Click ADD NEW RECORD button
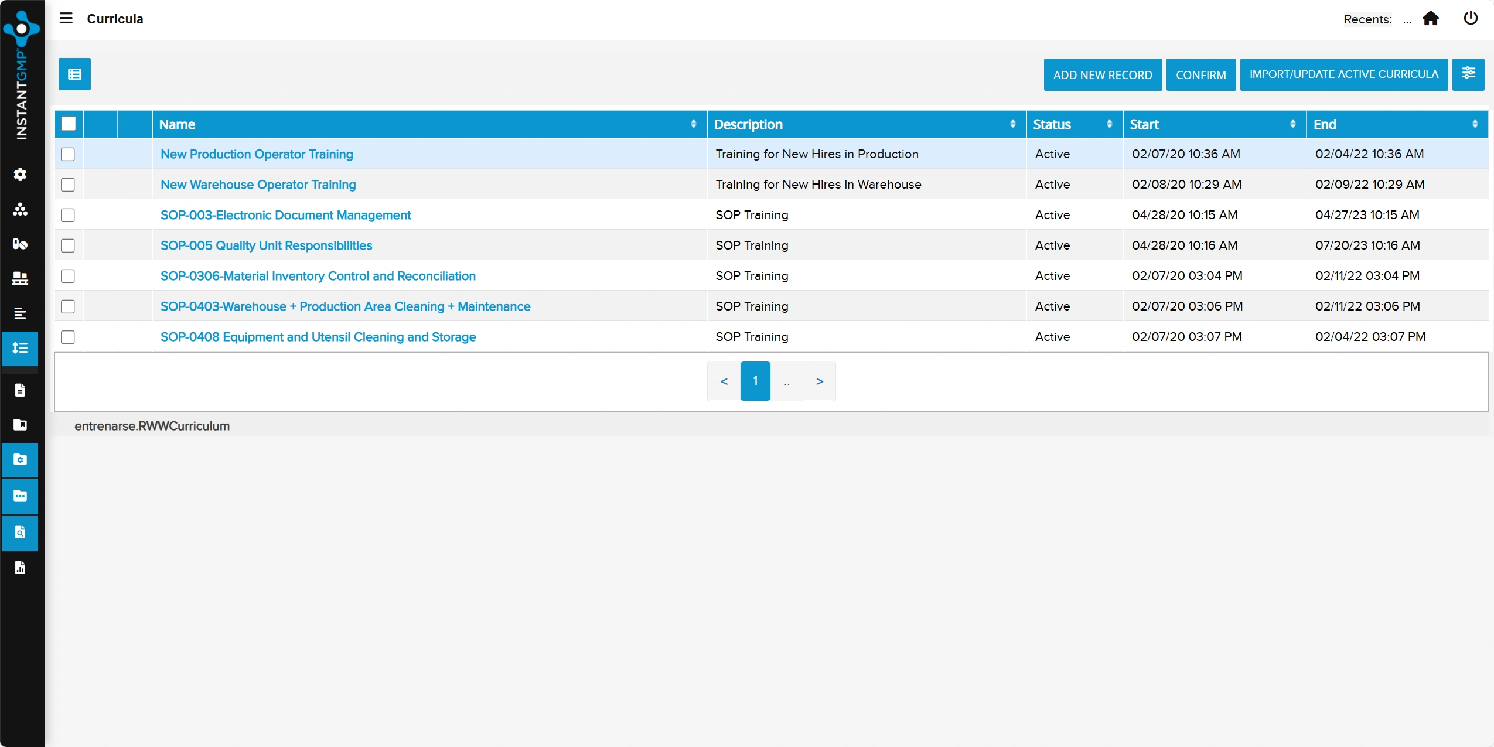This screenshot has width=1494, height=747. point(1102,74)
